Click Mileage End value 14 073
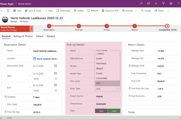Image resolution: width=181 pixels, height=120 pixels. tap(160, 58)
